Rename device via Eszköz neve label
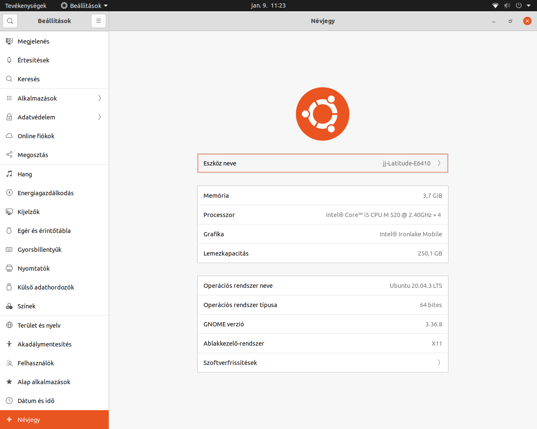The image size is (537, 429). point(220,163)
